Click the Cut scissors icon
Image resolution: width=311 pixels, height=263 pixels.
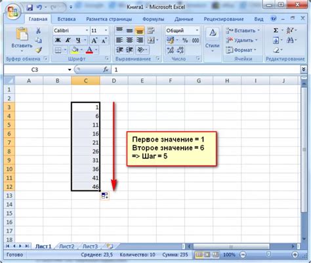click(39, 31)
